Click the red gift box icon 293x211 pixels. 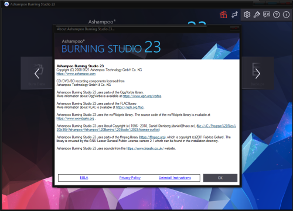coord(223,15)
